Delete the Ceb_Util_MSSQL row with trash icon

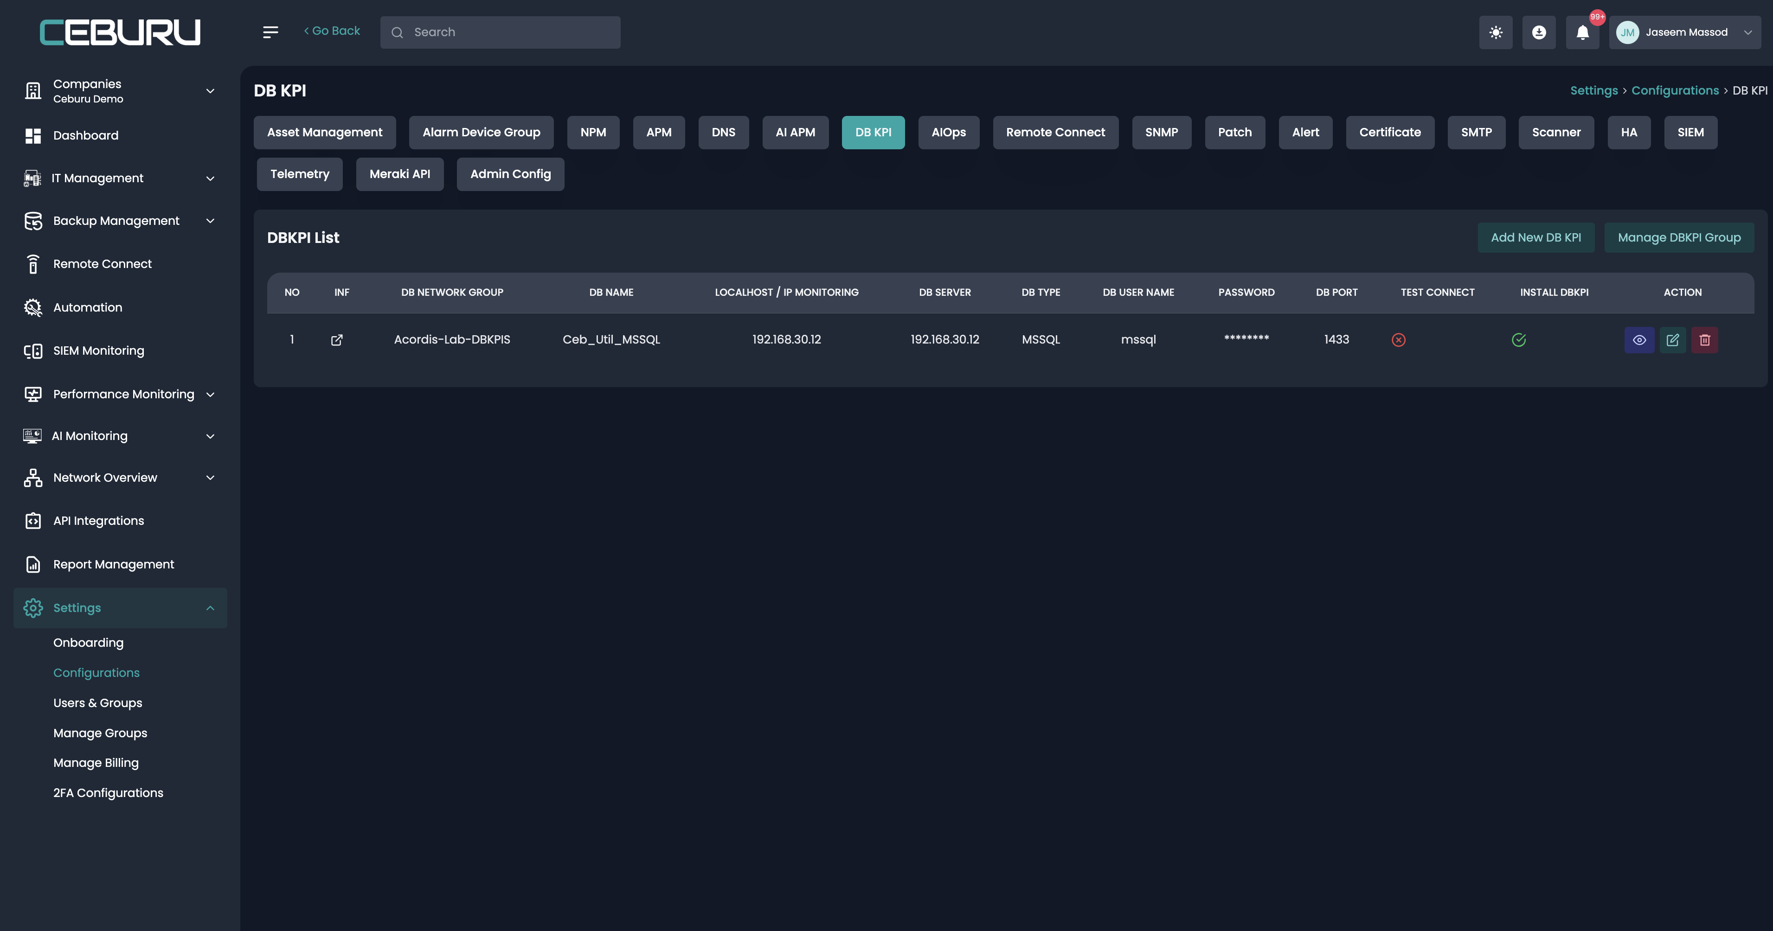tap(1704, 340)
